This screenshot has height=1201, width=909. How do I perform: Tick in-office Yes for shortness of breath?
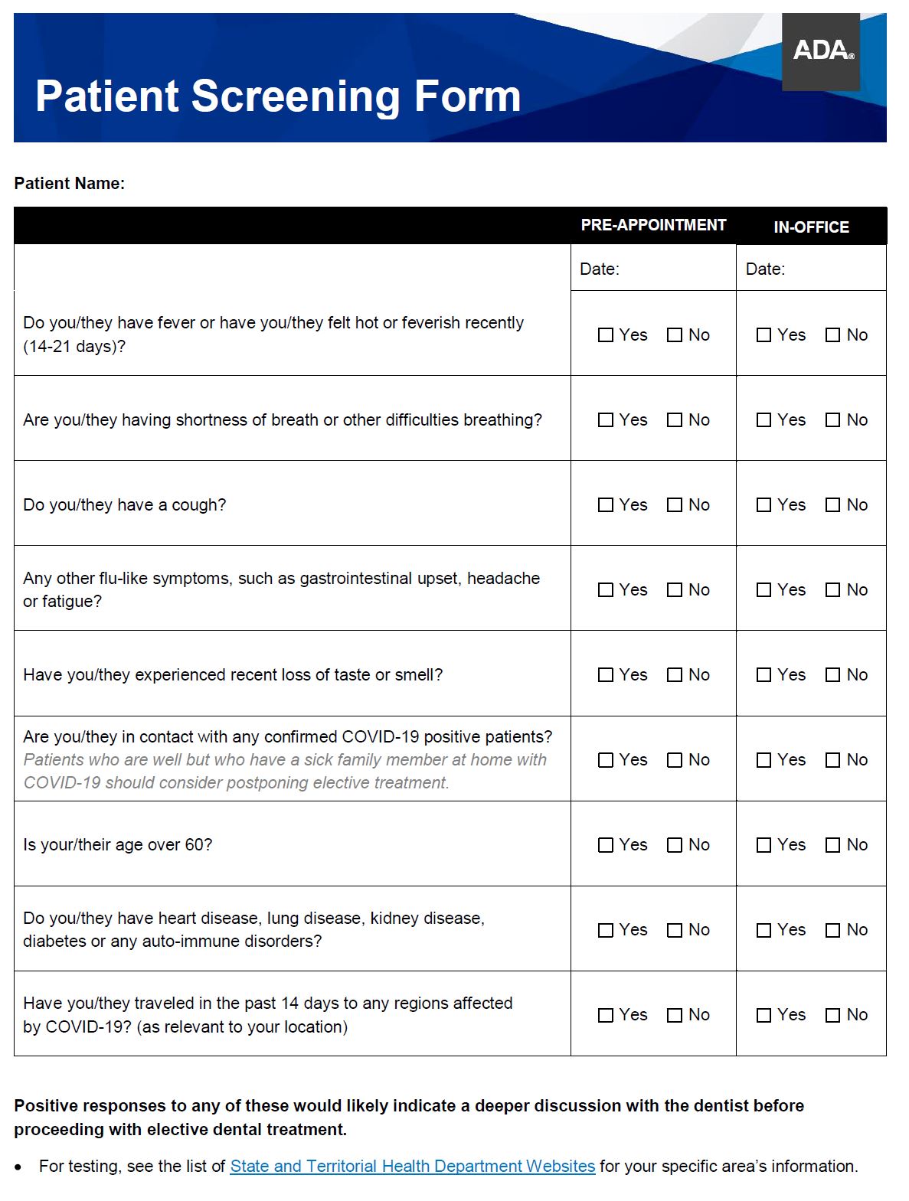[x=764, y=420]
